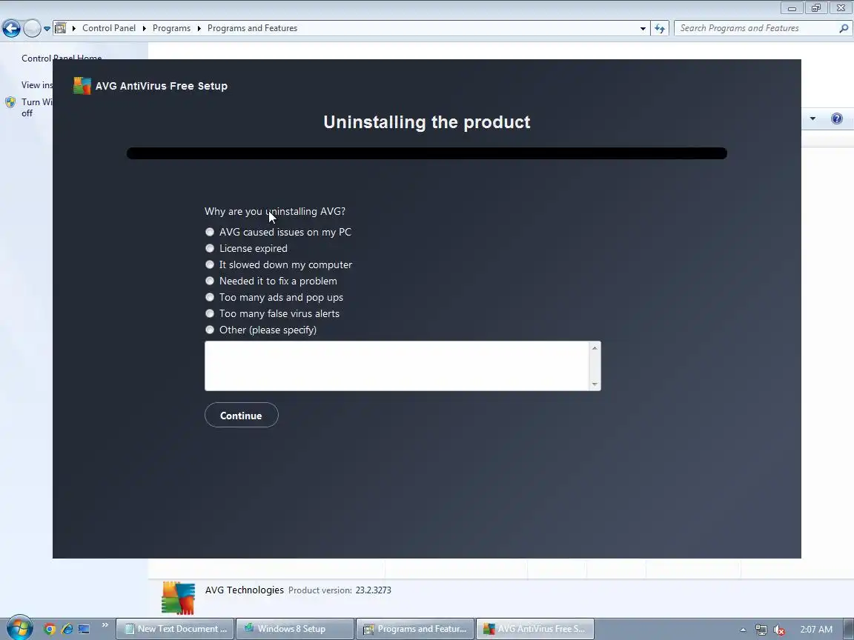
Task: Click the refresh button beside address bar
Action: click(x=660, y=28)
